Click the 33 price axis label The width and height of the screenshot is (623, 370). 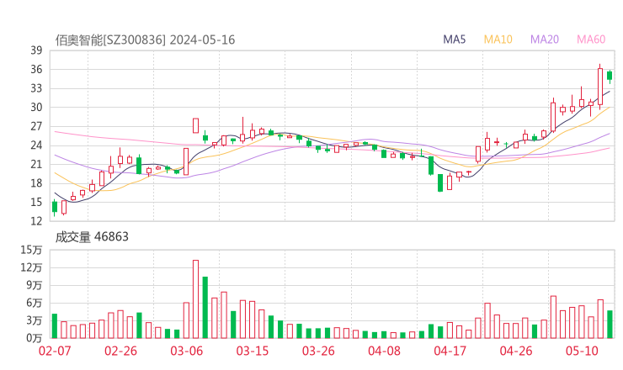(x=36, y=88)
